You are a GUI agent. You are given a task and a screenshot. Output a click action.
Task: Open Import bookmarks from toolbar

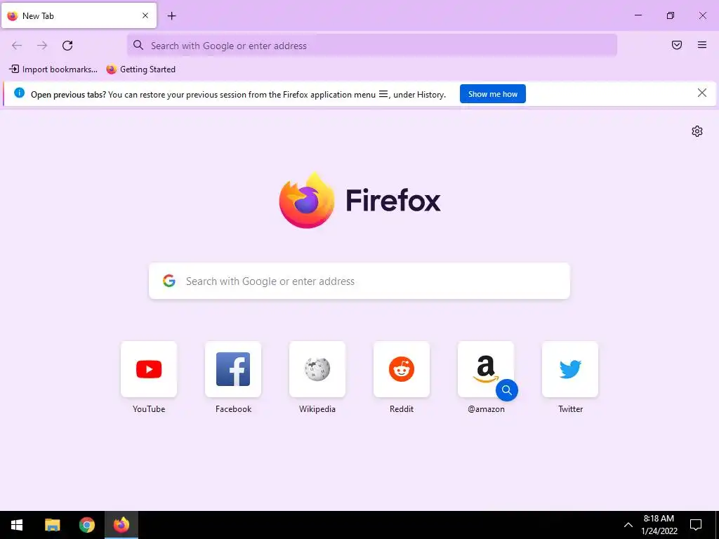tap(53, 69)
